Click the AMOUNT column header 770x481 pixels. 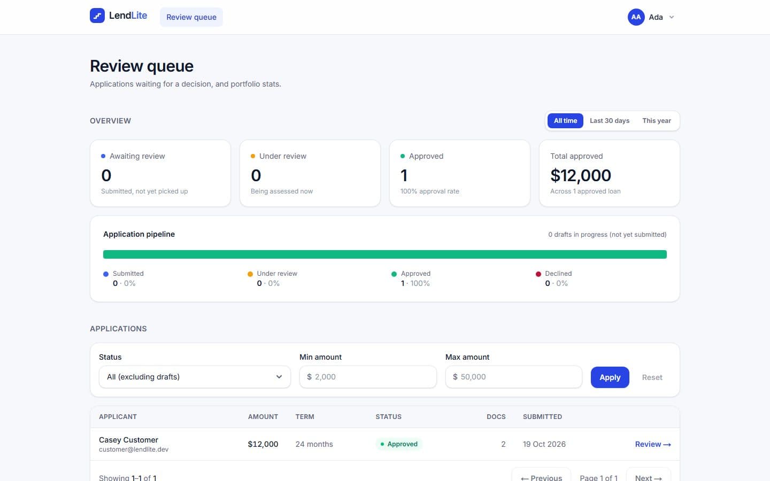[x=263, y=417]
